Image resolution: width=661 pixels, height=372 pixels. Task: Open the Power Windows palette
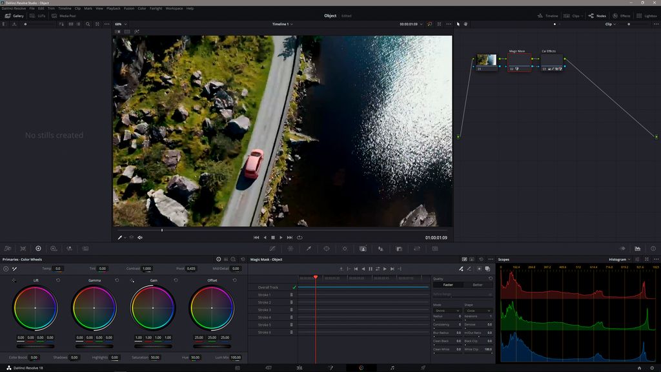[326, 248]
